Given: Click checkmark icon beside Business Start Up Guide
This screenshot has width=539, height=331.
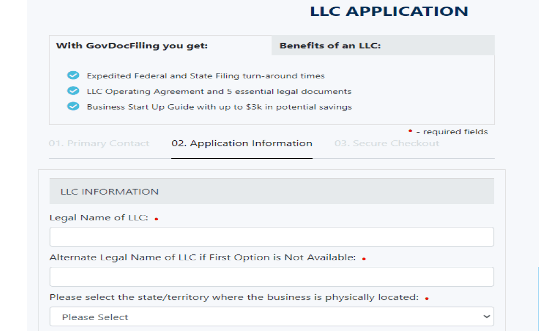Looking at the screenshot, I should [73, 106].
